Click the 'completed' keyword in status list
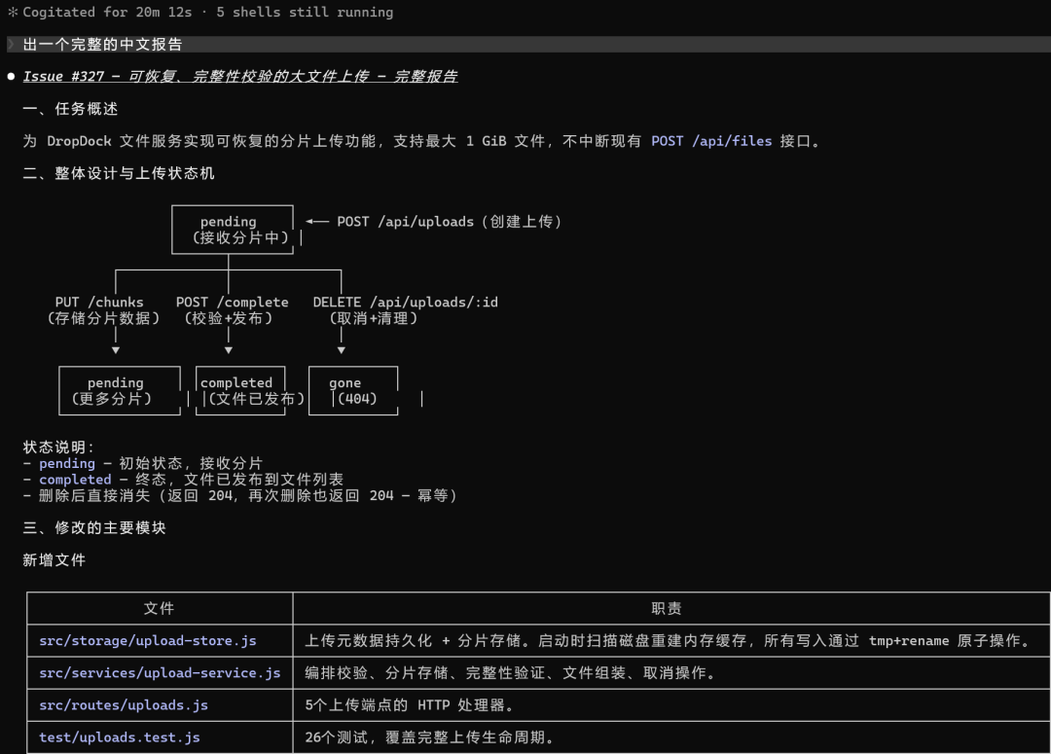 click(75, 480)
